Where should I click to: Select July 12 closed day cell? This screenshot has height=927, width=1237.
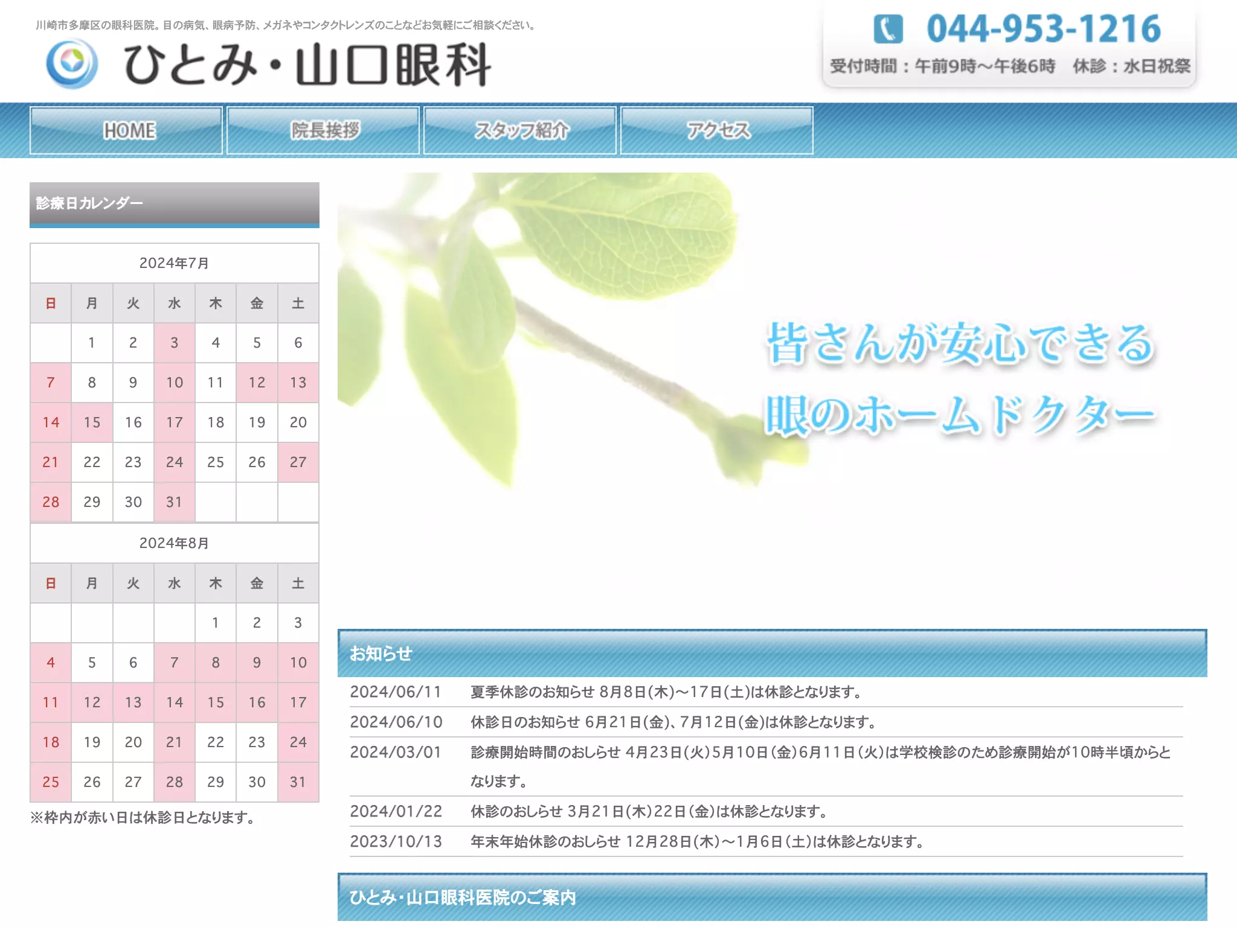click(257, 383)
